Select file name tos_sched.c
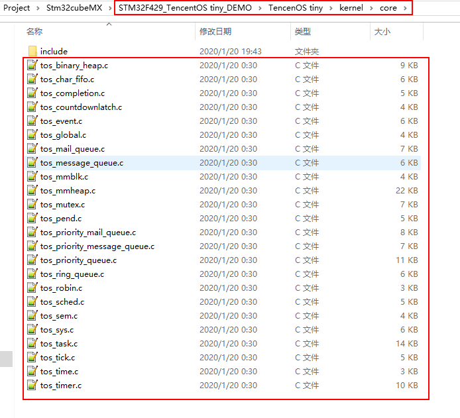 coord(62,302)
